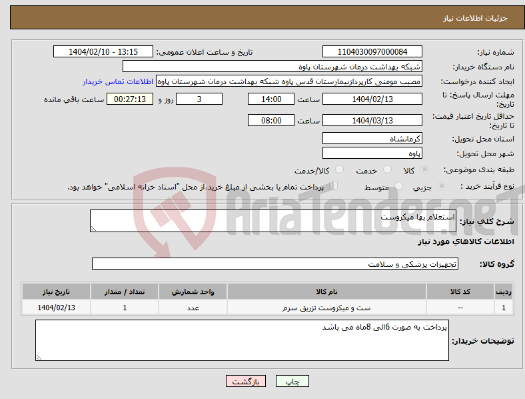This screenshot has width=525, height=399.
Task: Click item name ست و میکروست تزریق سرم
Action: coord(326,308)
